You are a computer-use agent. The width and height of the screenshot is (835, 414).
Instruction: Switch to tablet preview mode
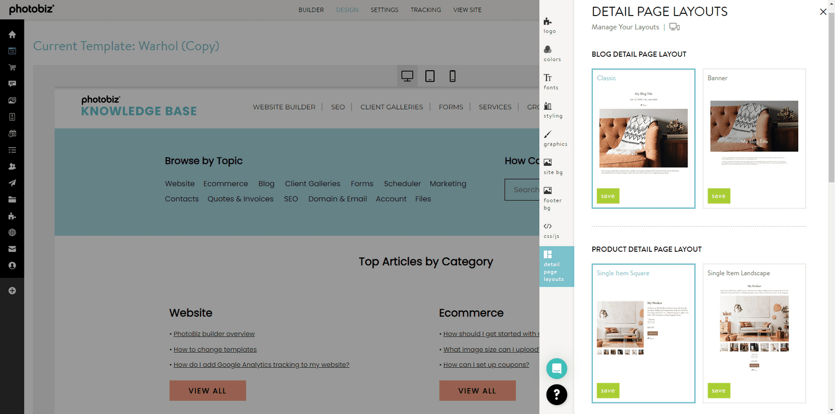pyautogui.click(x=430, y=76)
